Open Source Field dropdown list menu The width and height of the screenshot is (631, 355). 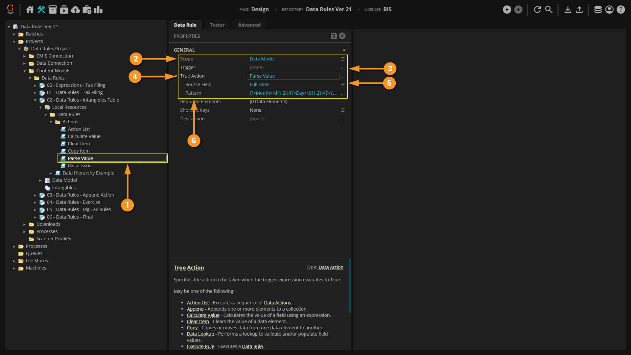pos(343,84)
